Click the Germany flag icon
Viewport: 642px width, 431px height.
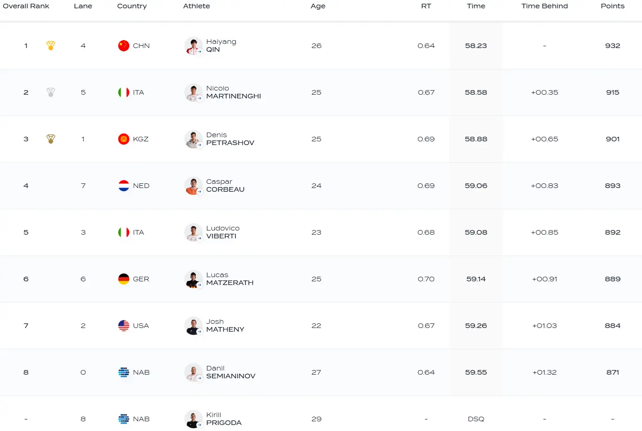124,279
